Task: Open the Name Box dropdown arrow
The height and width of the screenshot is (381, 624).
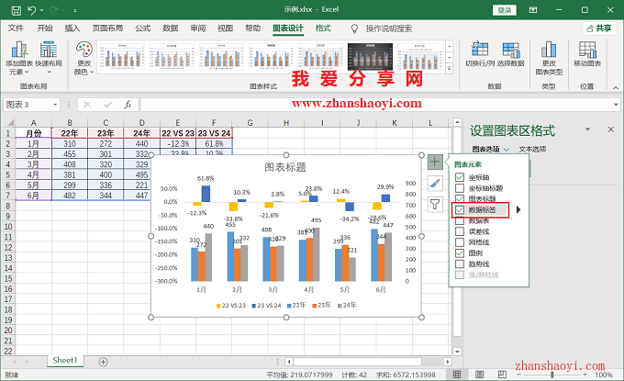Action: tap(55, 105)
